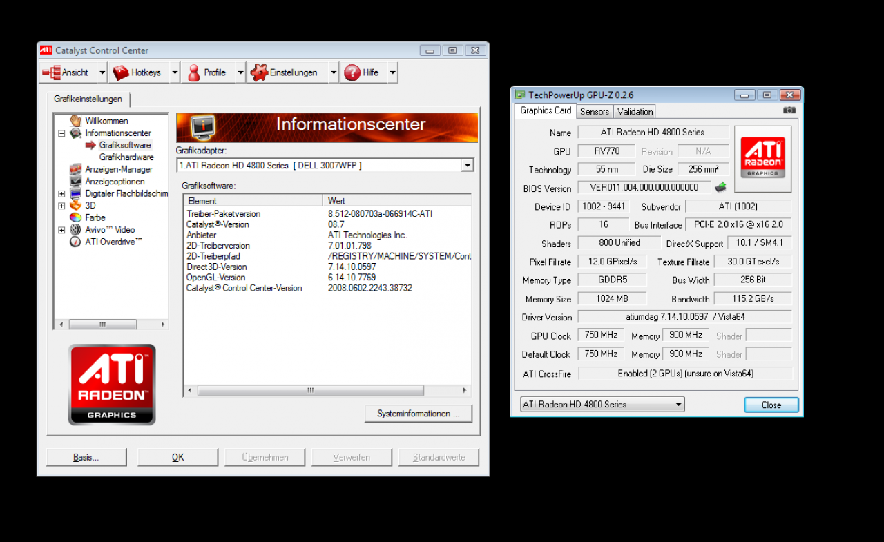Image resolution: width=884 pixels, height=542 pixels.
Task: Open the Hotkeys dropdown arrow
Action: [175, 72]
